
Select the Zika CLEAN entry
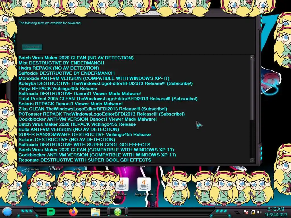pos(93,109)
